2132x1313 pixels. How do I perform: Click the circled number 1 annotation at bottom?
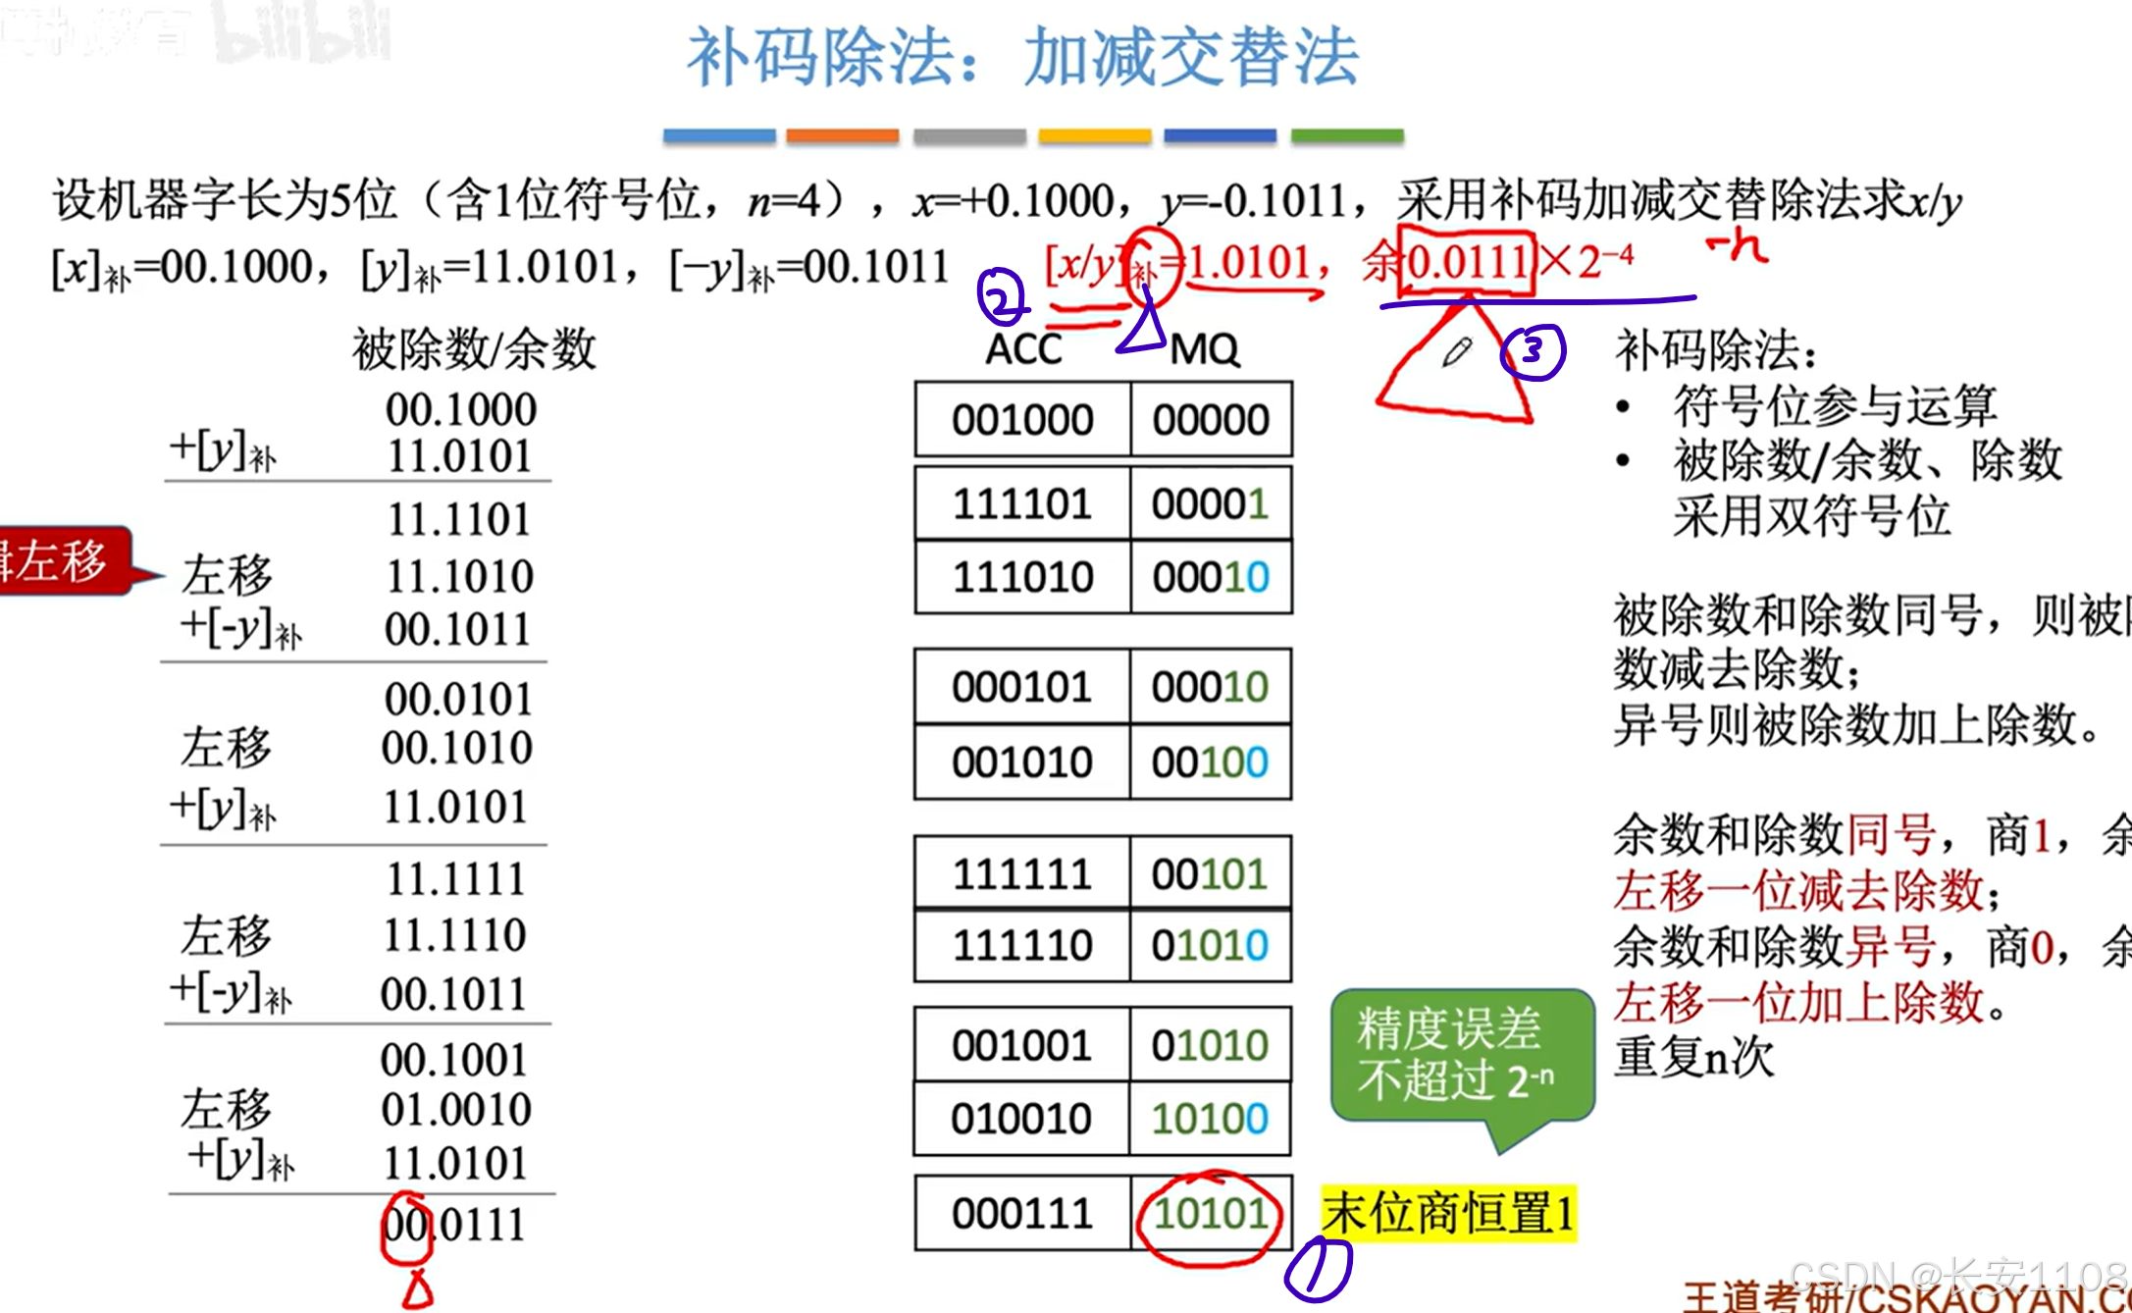click(x=1318, y=1270)
